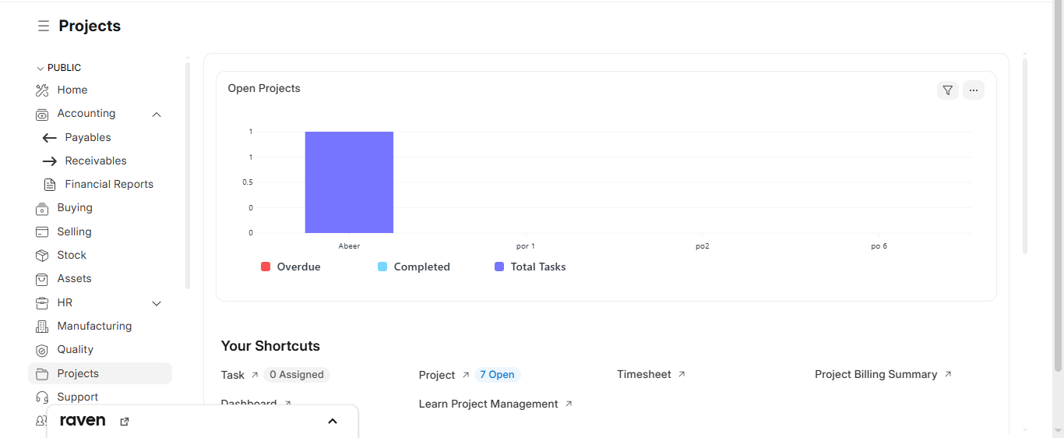Open the chart three-dots options menu
The width and height of the screenshot is (1064, 438).
(973, 90)
